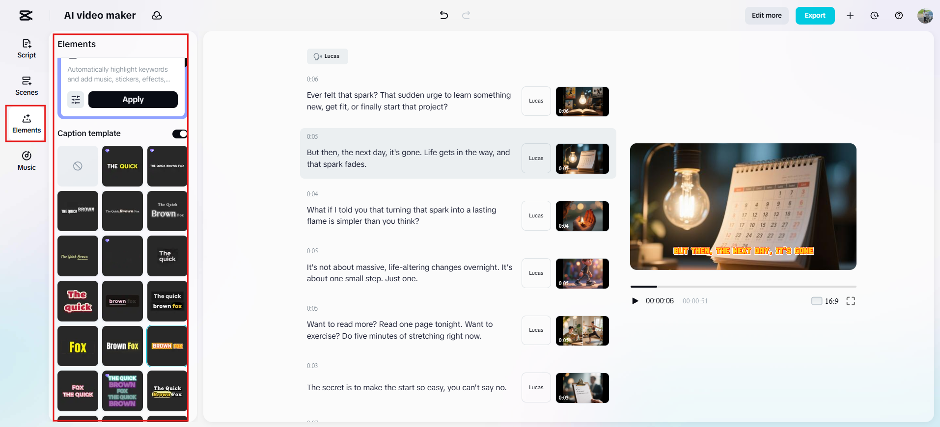
Task: Open thumbnail of the 'Ever felt that spark' scene
Action: click(582, 102)
